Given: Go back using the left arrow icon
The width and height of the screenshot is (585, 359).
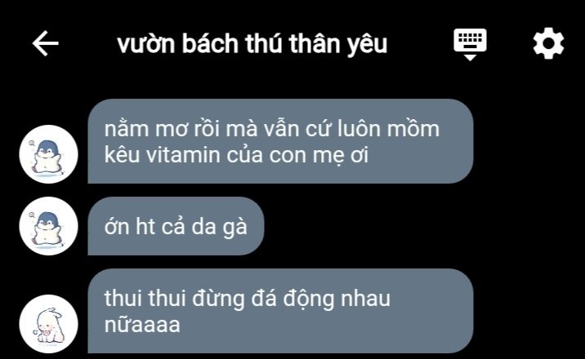Looking at the screenshot, I should [46, 43].
